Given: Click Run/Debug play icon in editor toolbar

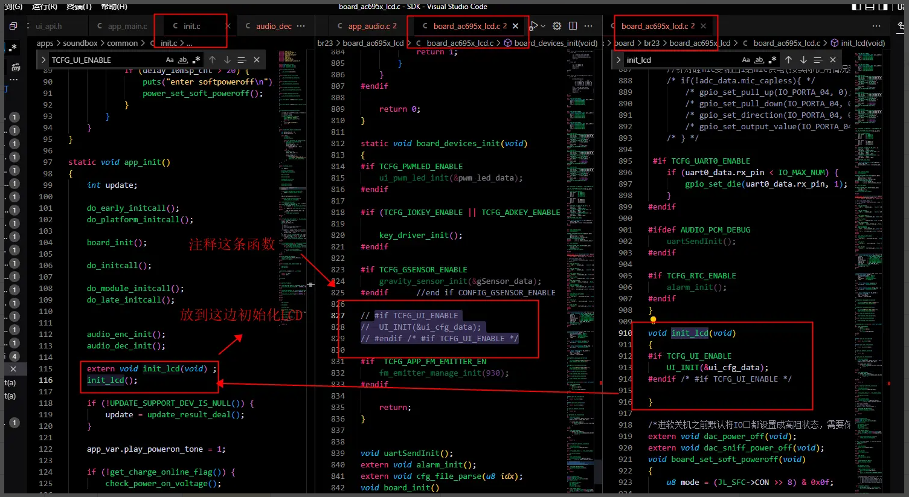Looking at the screenshot, I should point(533,26).
